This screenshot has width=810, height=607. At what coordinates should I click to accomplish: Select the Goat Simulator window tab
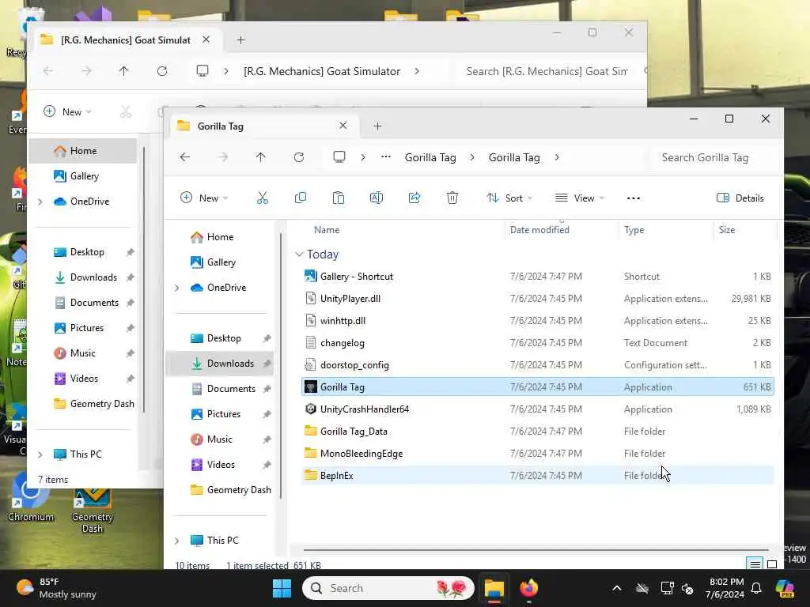tap(127, 40)
